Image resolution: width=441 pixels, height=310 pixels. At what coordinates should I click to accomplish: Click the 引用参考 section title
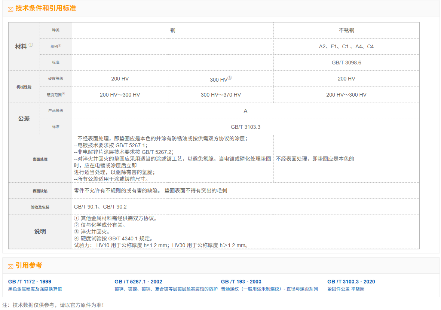(29, 265)
